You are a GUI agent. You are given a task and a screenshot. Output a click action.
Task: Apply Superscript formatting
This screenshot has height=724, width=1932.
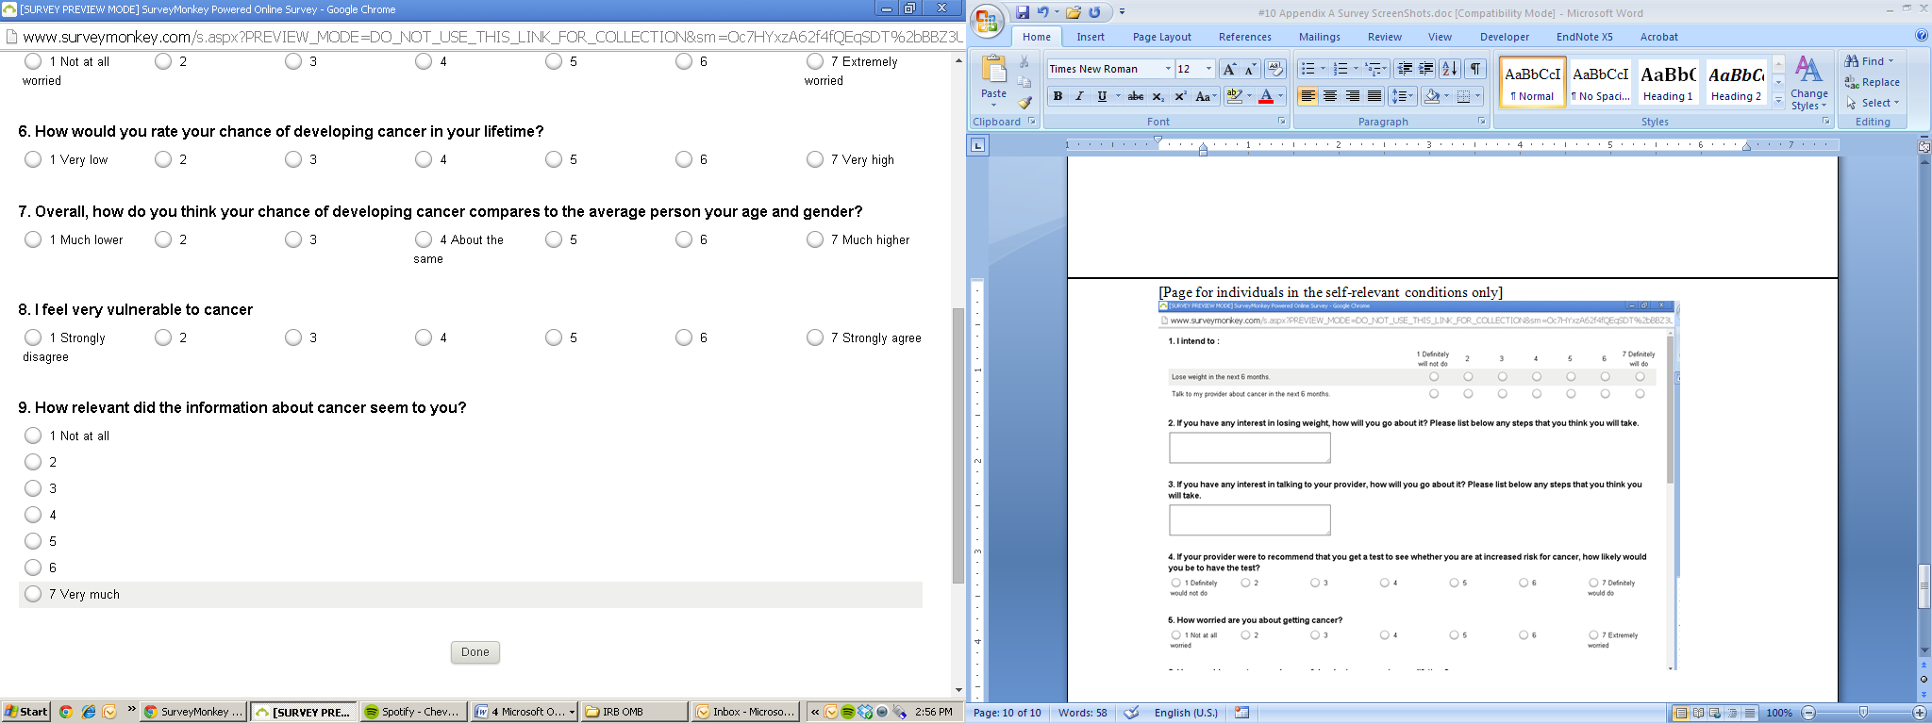[x=1180, y=96]
